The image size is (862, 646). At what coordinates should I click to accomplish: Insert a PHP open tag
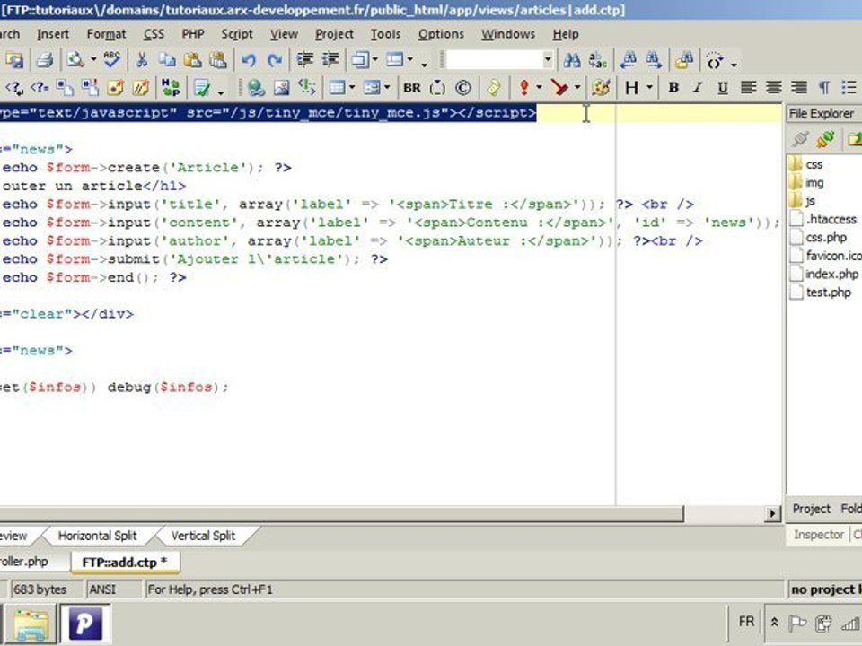13,87
